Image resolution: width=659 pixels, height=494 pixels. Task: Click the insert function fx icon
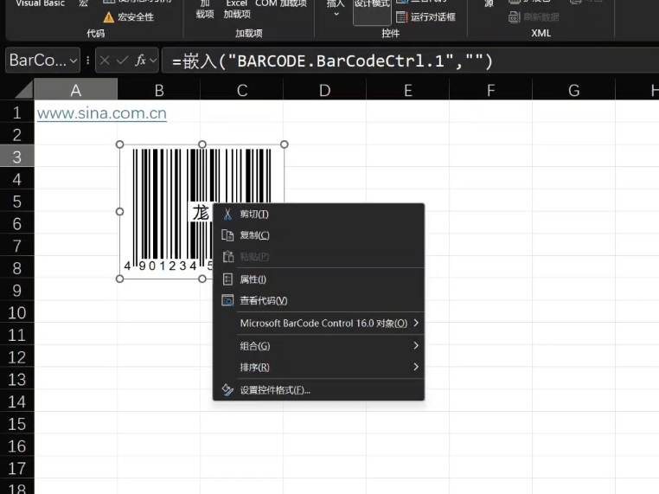[x=140, y=61]
